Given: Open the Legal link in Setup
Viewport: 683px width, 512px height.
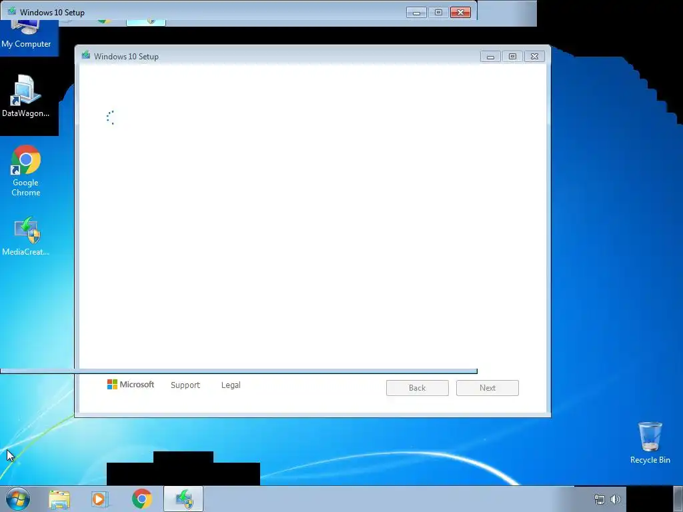Looking at the screenshot, I should pyautogui.click(x=231, y=385).
